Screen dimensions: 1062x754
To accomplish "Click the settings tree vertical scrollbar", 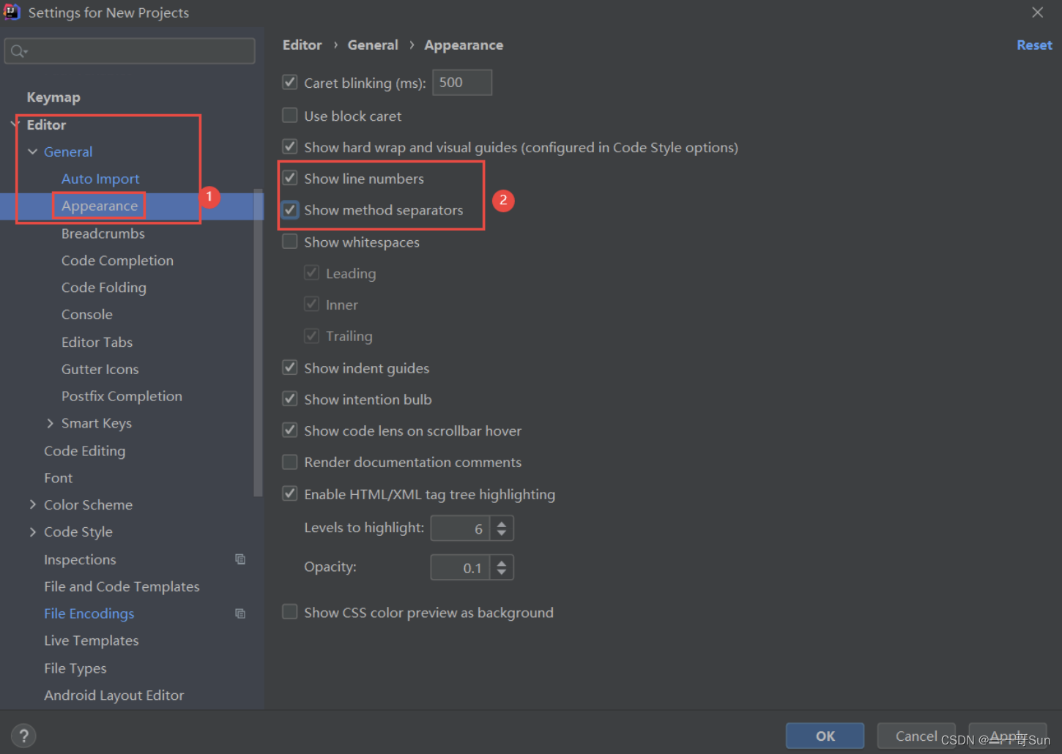I will click(x=258, y=343).
